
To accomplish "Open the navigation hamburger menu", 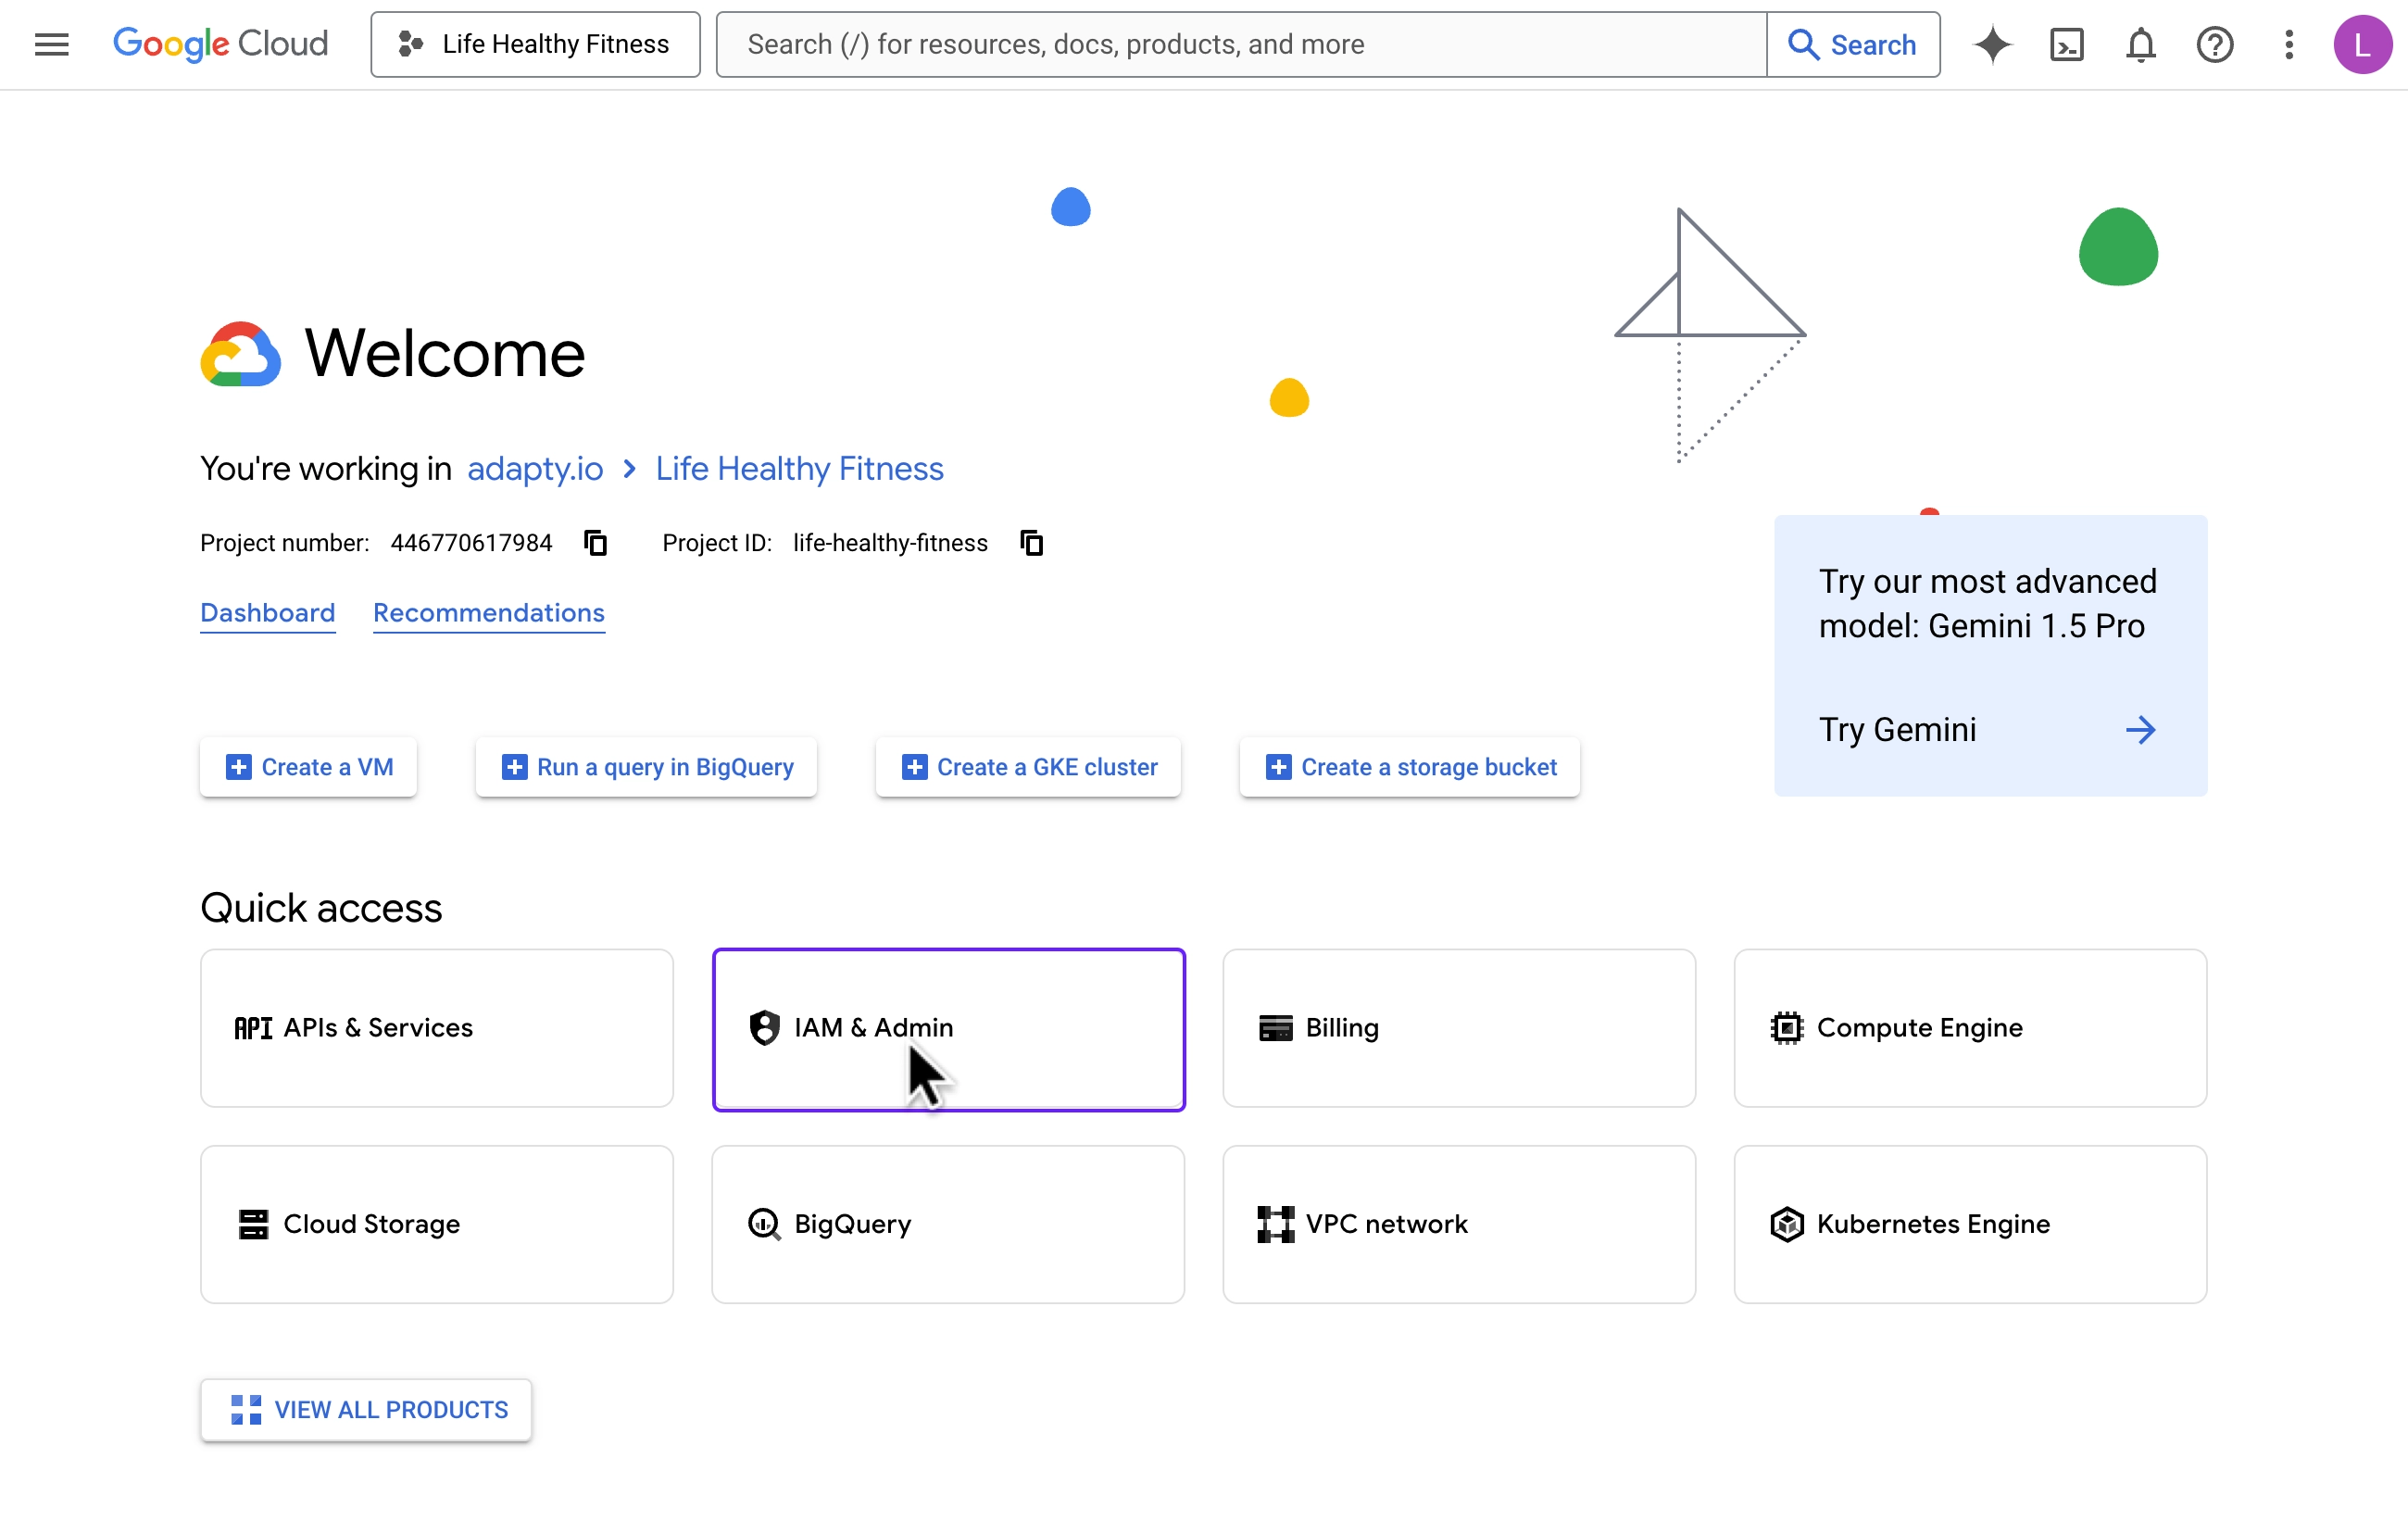I will pos(51,44).
